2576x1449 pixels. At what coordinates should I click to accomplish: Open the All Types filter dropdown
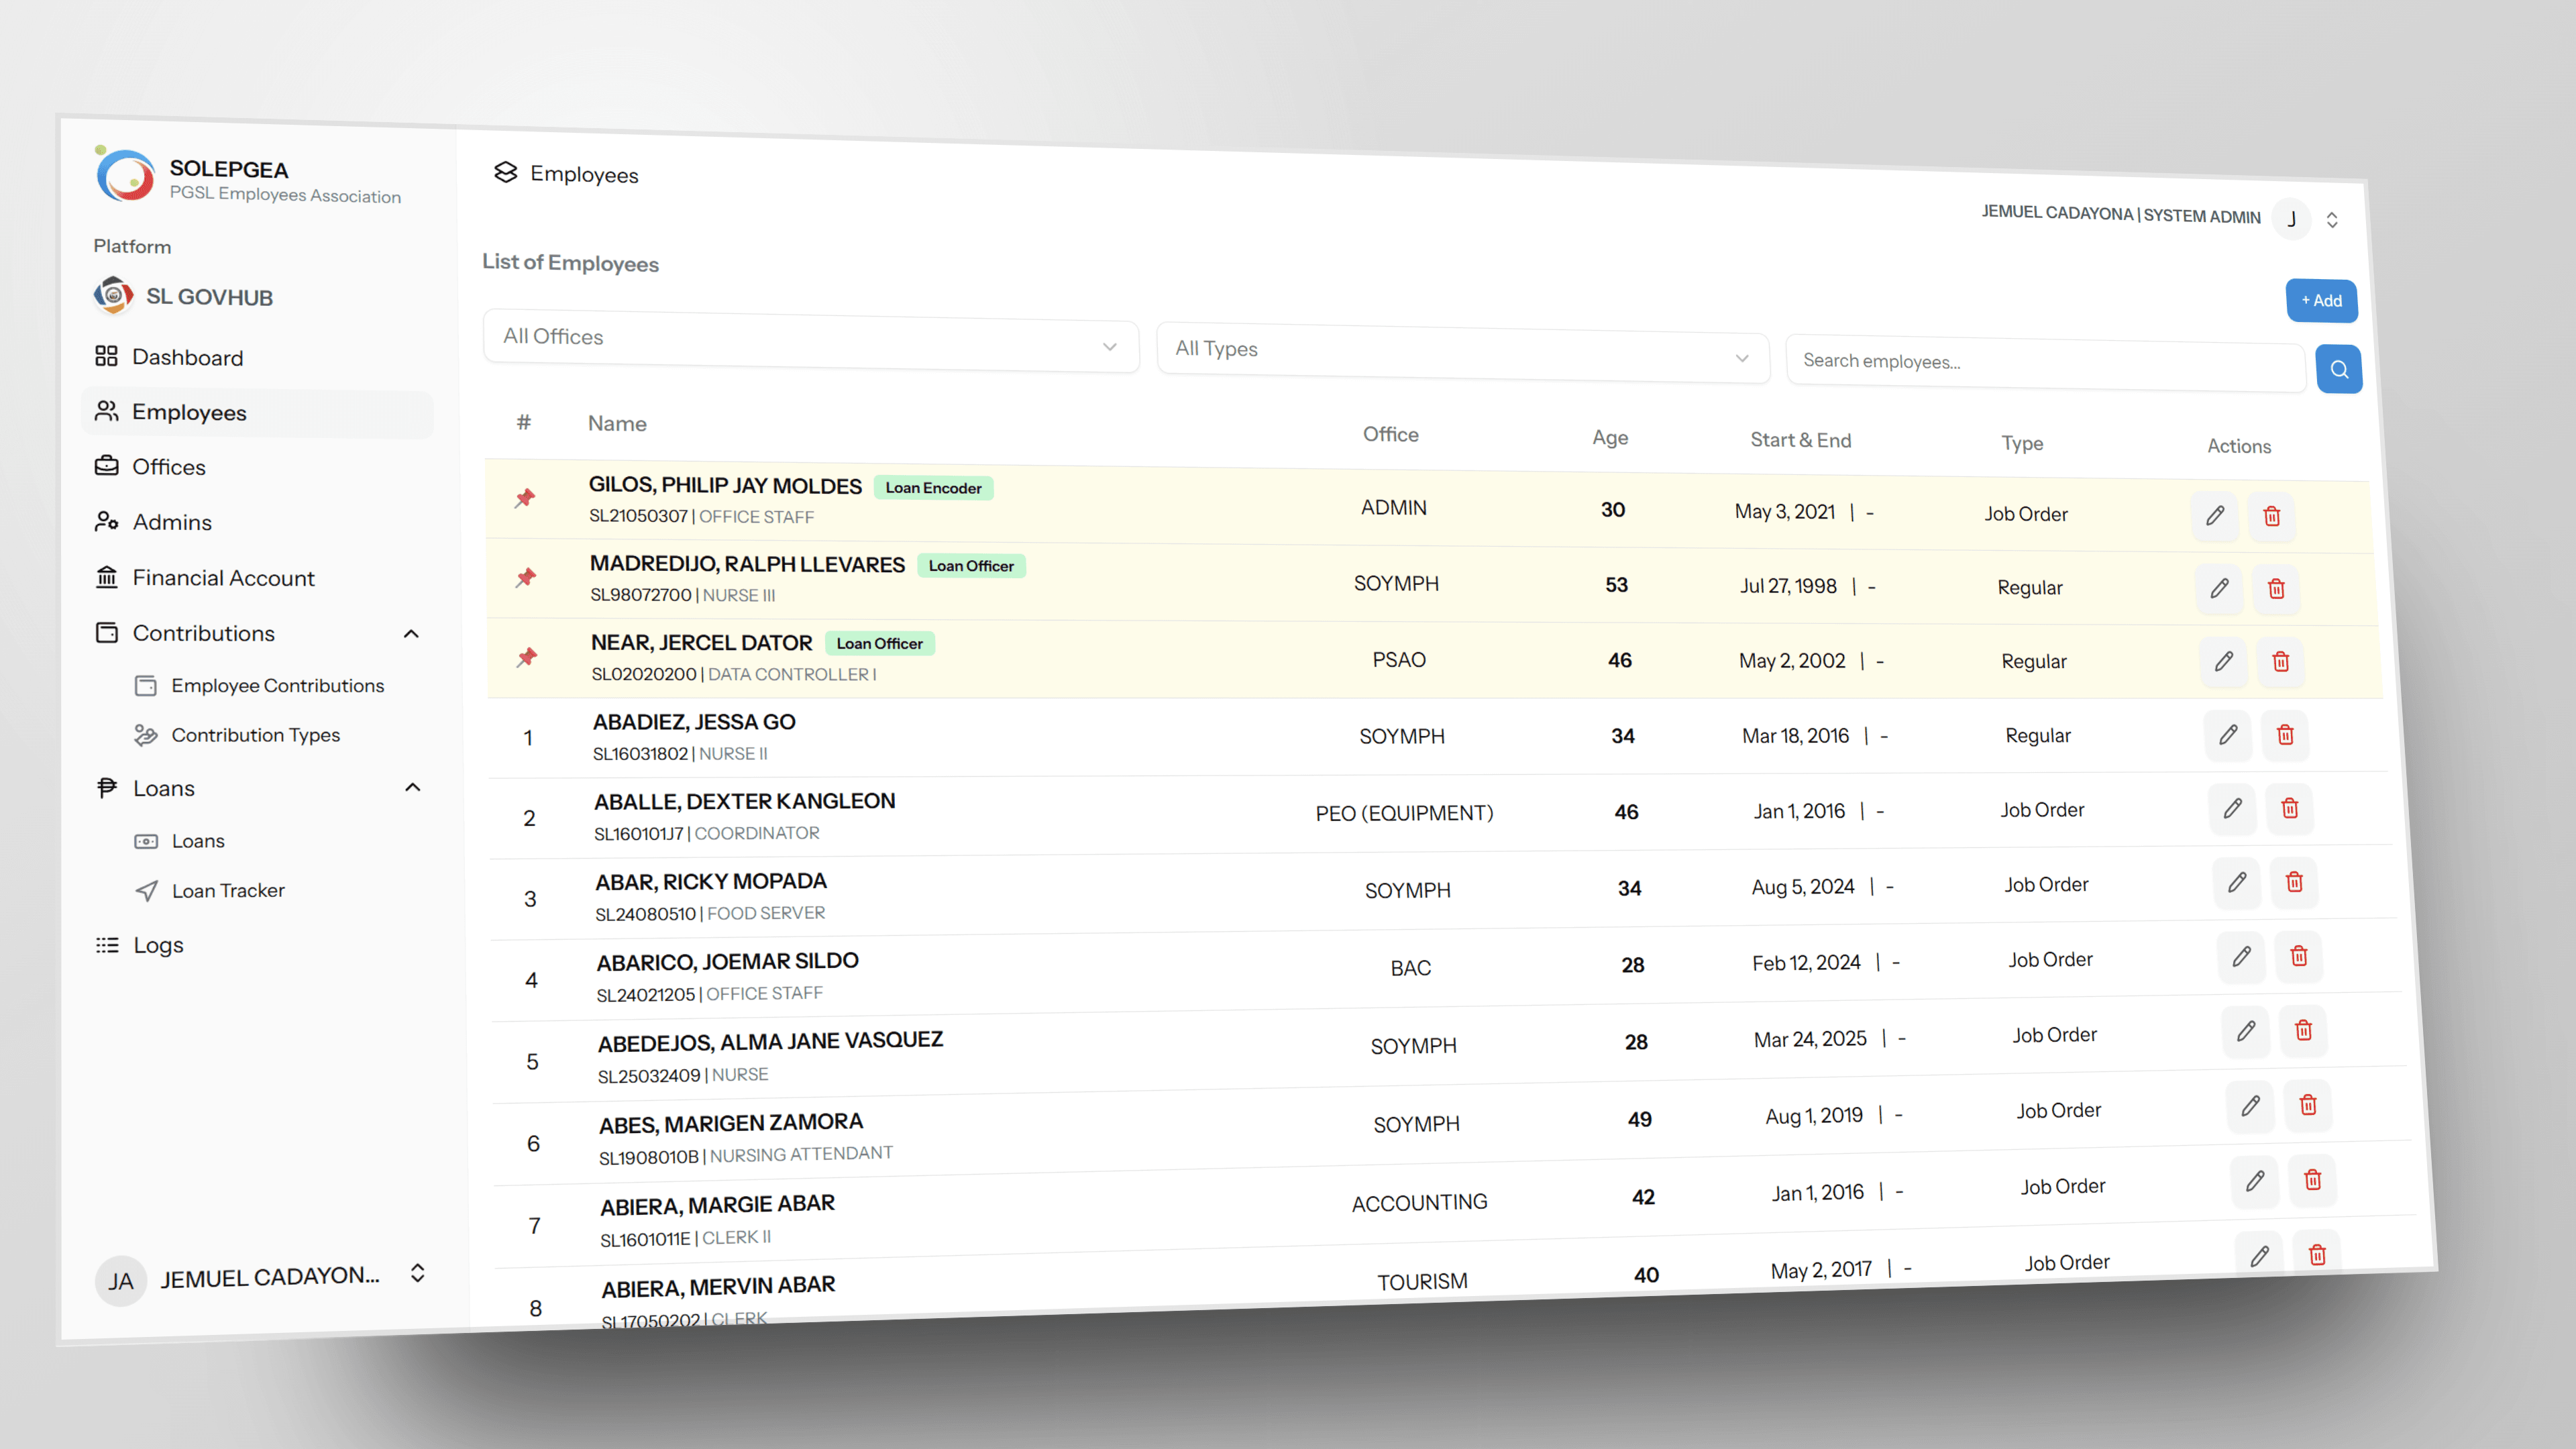tap(1462, 353)
